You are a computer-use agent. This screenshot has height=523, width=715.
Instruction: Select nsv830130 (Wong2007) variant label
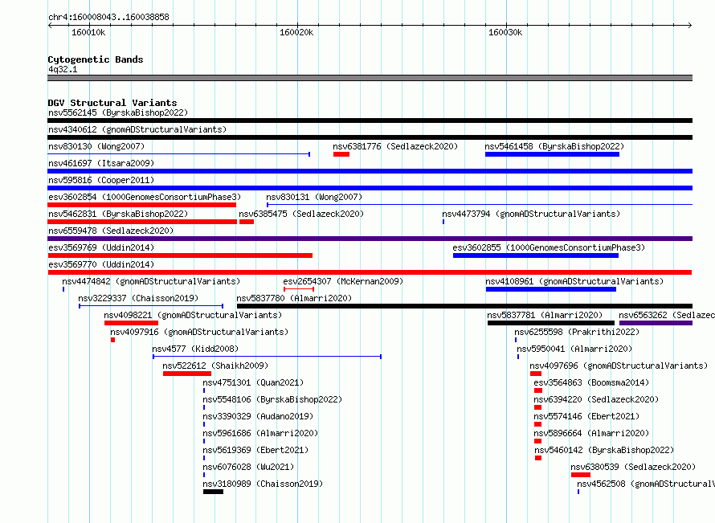pos(96,146)
